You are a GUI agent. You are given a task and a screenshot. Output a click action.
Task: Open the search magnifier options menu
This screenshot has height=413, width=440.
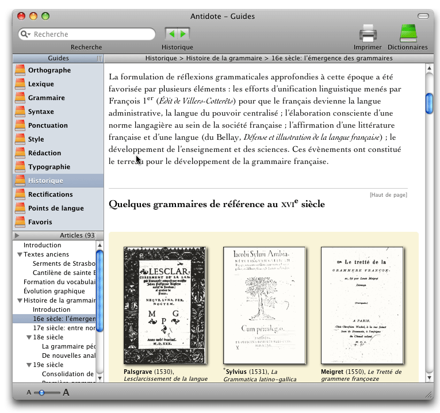click(x=25, y=35)
